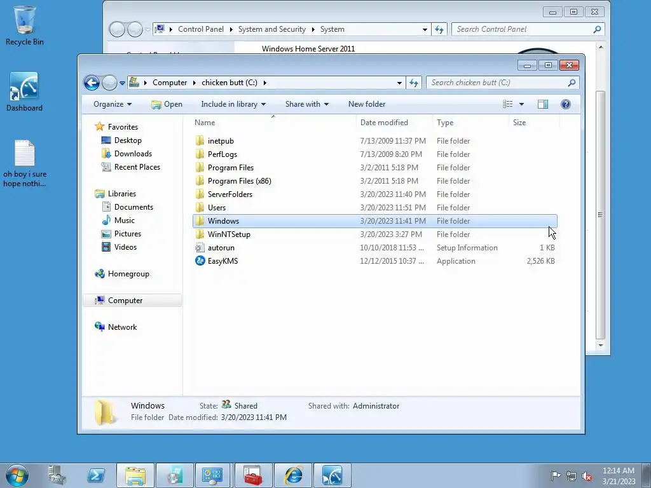Image resolution: width=651 pixels, height=488 pixels.
Task: Open the clock showing 12:14 AM
Action: [x=619, y=475]
